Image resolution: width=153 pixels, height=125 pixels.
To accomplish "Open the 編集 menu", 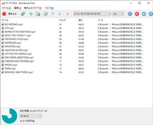I will click(17, 8).
